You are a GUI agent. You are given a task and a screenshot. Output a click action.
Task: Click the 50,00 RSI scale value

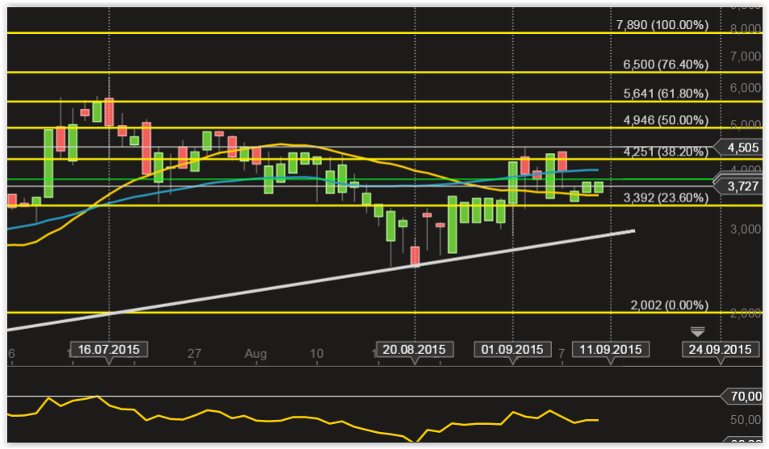[x=746, y=420]
